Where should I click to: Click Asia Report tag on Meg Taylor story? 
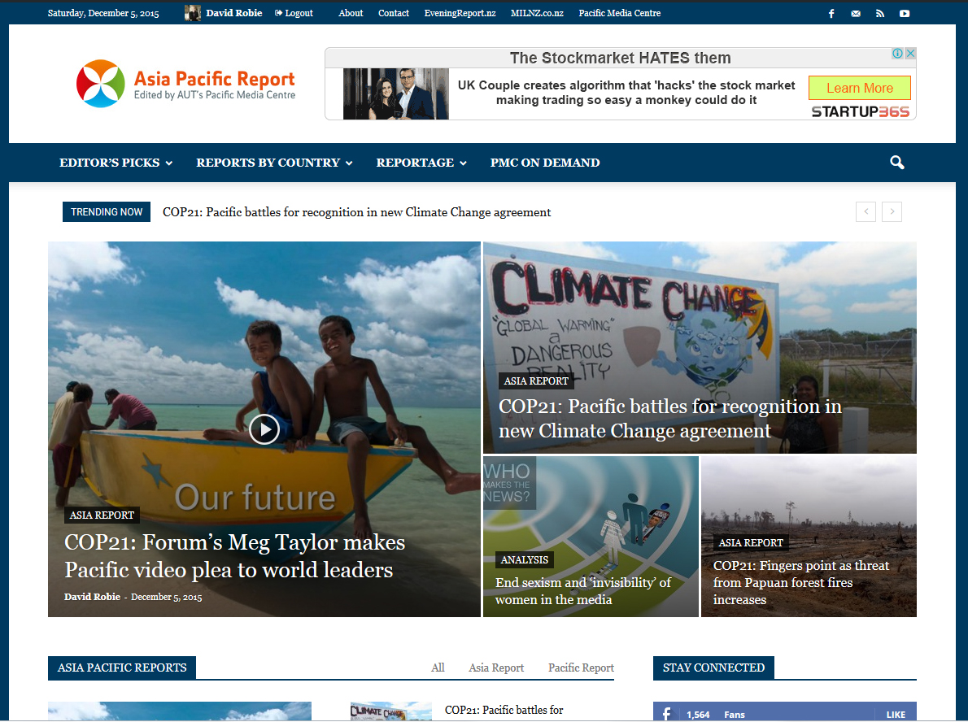coord(102,515)
